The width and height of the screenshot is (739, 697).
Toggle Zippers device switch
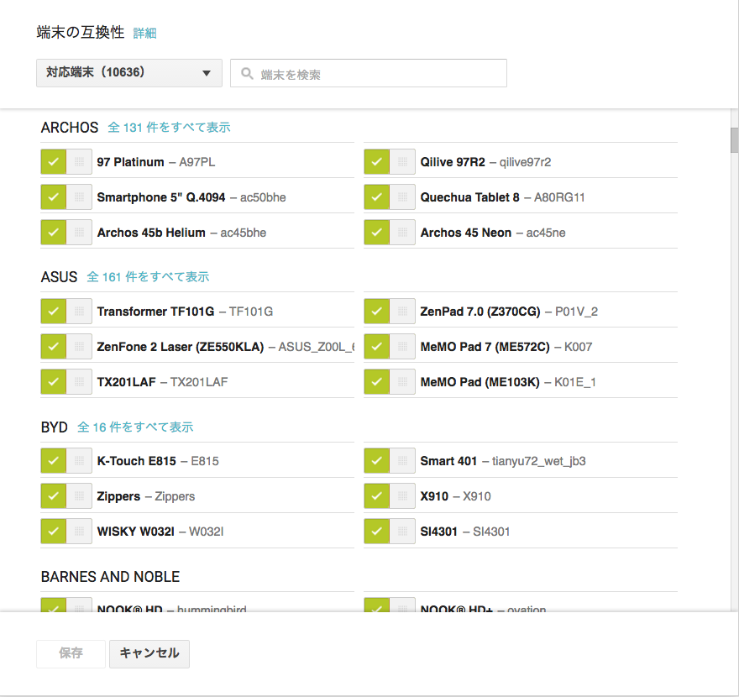[x=66, y=495]
